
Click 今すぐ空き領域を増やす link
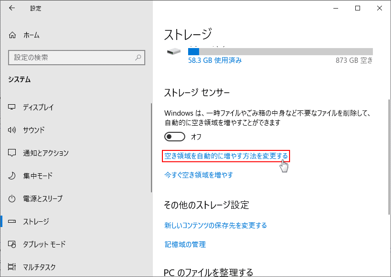199,175
